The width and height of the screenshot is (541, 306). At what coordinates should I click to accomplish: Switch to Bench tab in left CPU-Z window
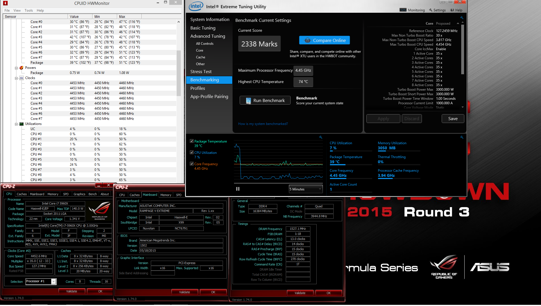tap(93, 194)
